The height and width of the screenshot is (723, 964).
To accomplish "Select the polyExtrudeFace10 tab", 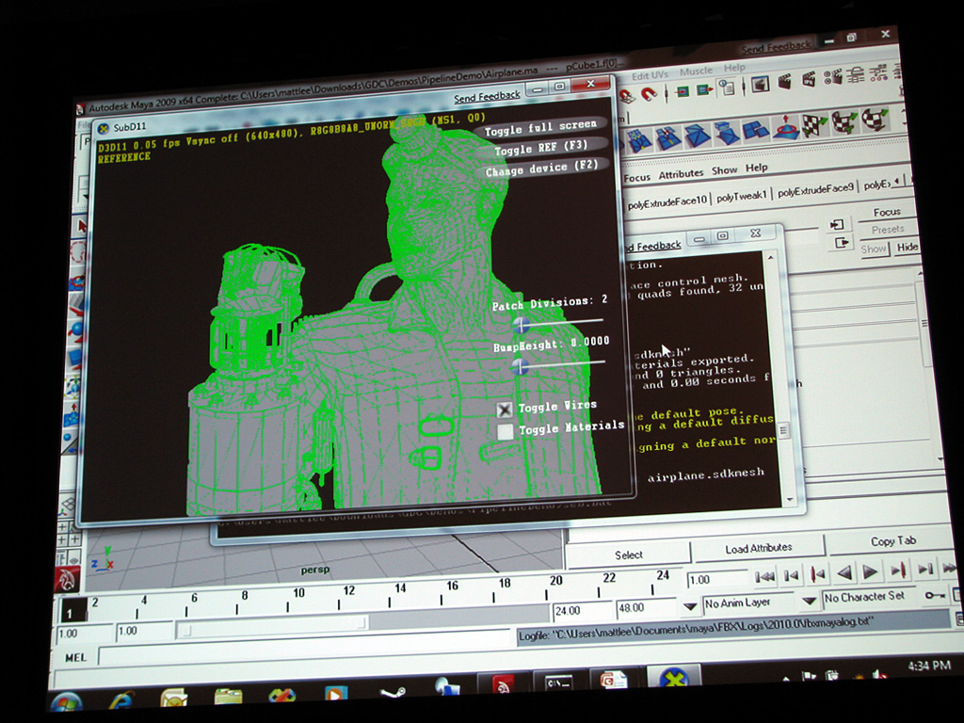I will (667, 201).
